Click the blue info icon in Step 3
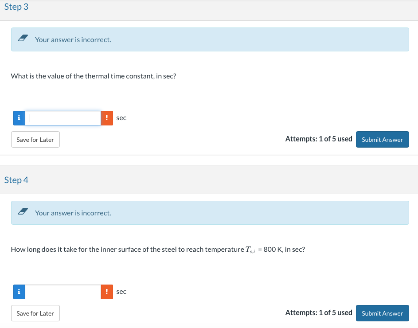This screenshot has height=328, width=418. click(x=19, y=118)
